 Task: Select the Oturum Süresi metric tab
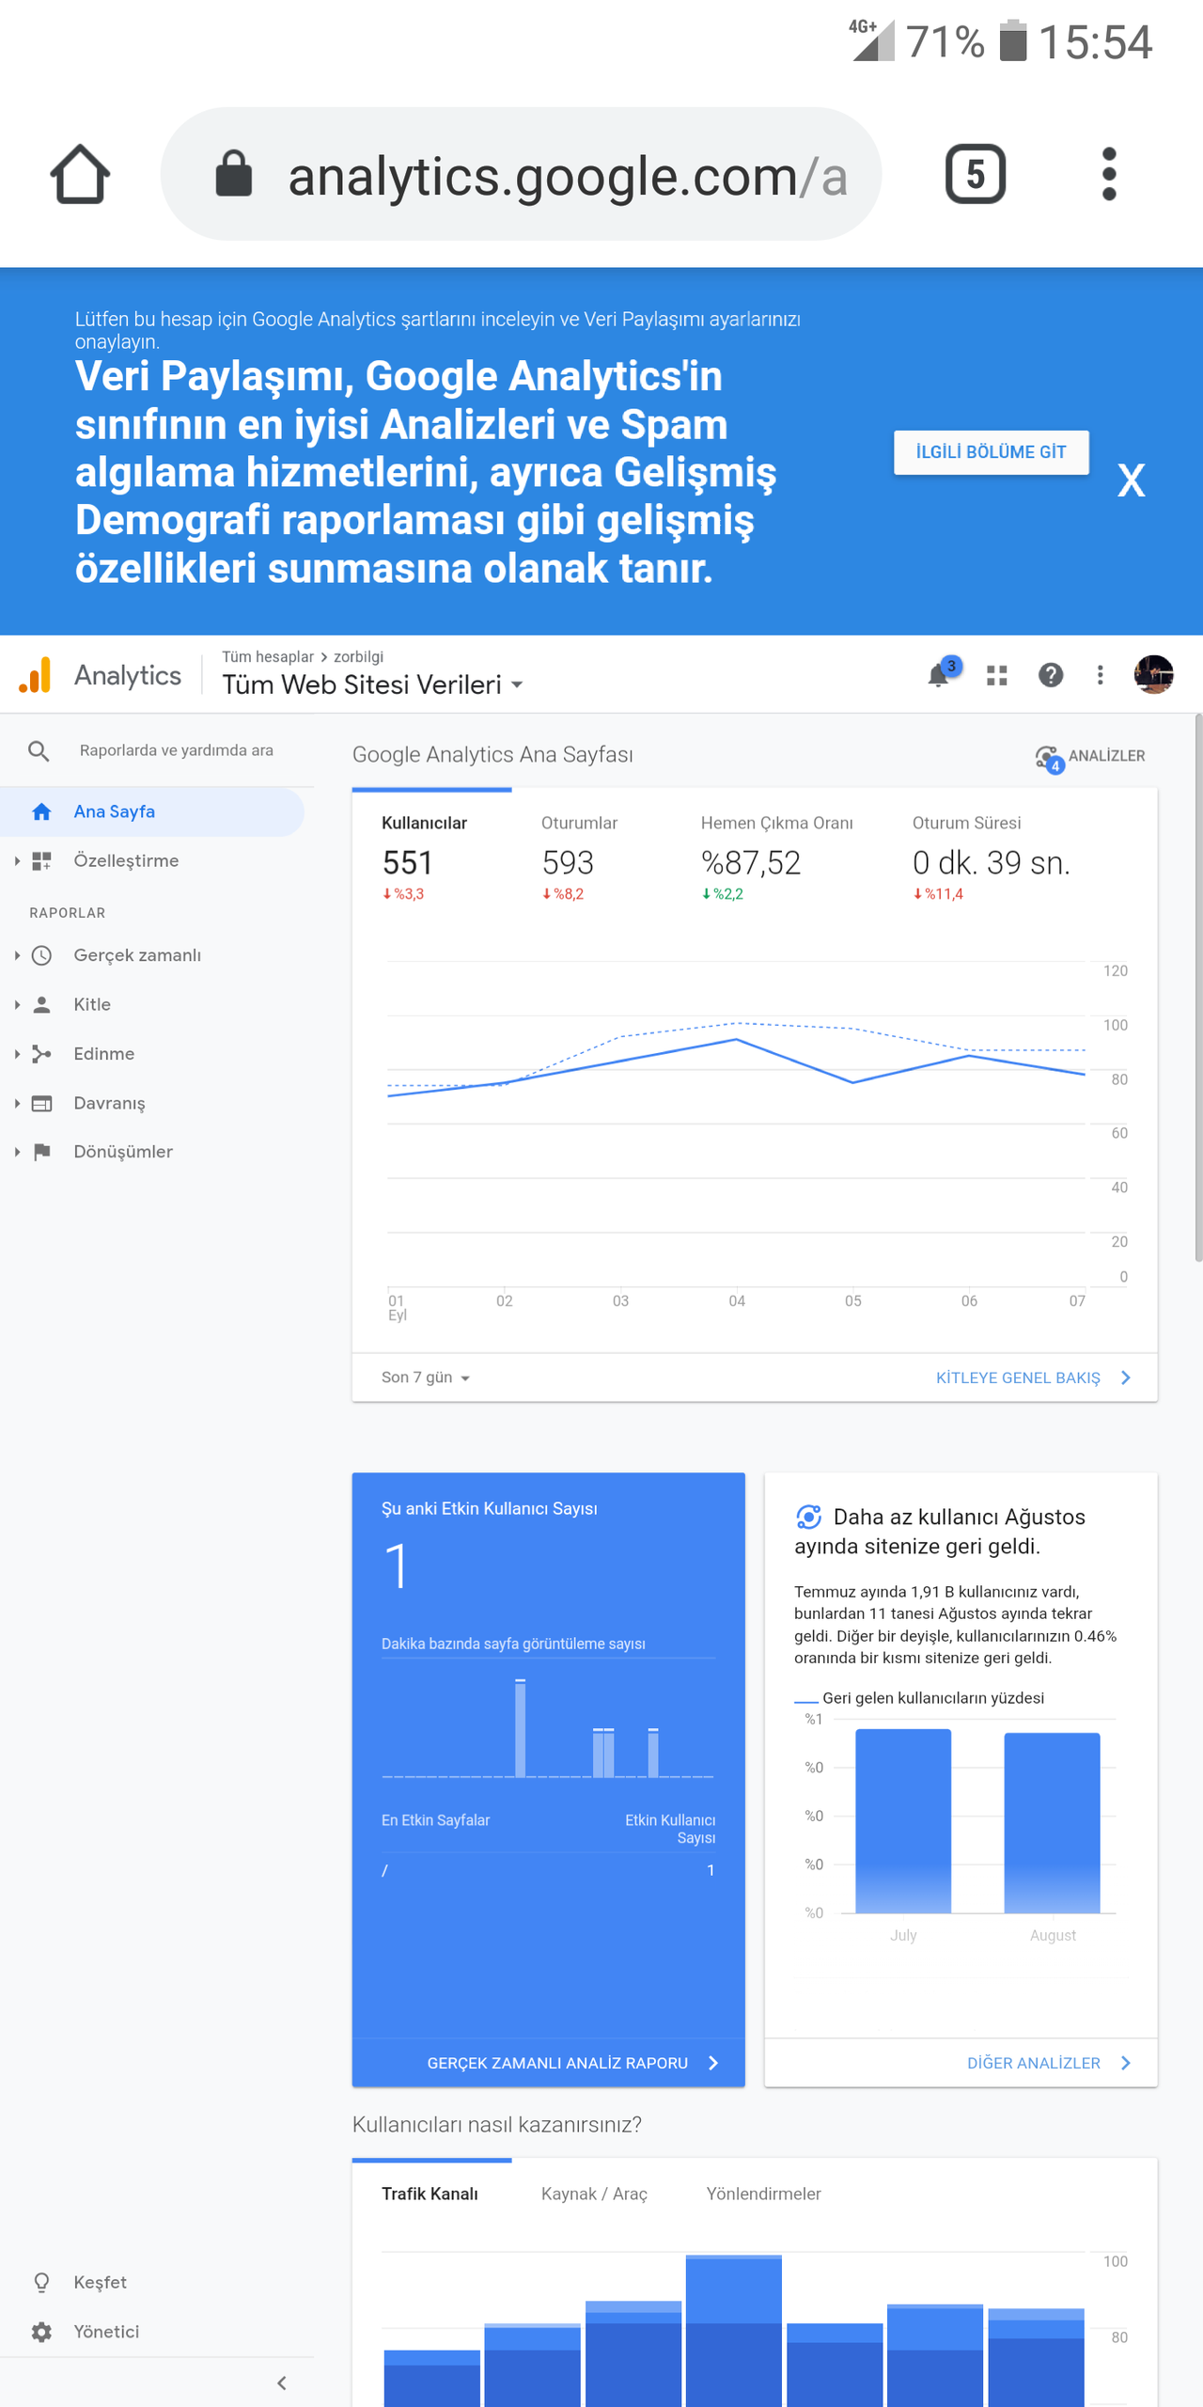click(x=992, y=857)
